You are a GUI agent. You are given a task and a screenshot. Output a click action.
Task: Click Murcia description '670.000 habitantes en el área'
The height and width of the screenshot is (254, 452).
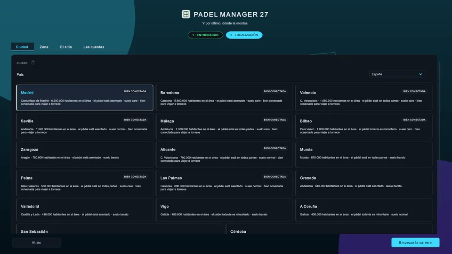click(x=329, y=158)
